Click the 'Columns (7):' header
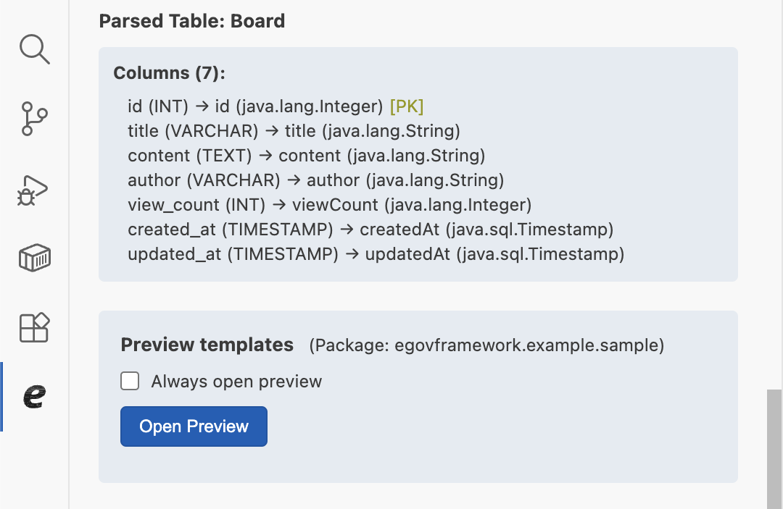The width and height of the screenshot is (783, 509). [x=169, y=73]
